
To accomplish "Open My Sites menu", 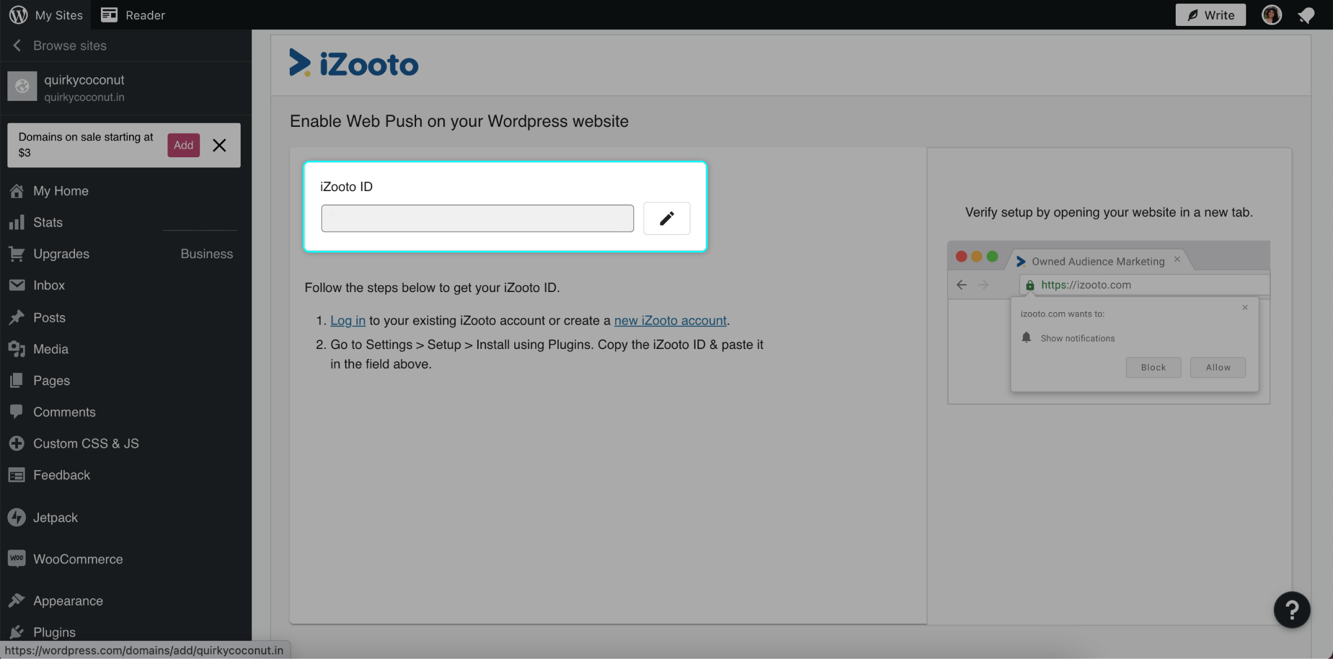I will [x=59, y=15].
